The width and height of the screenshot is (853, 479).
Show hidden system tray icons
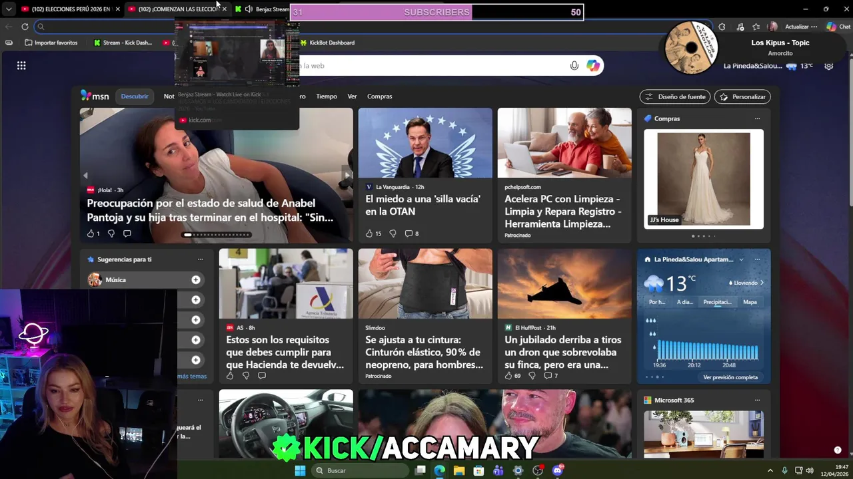click(x=770, y=470)
